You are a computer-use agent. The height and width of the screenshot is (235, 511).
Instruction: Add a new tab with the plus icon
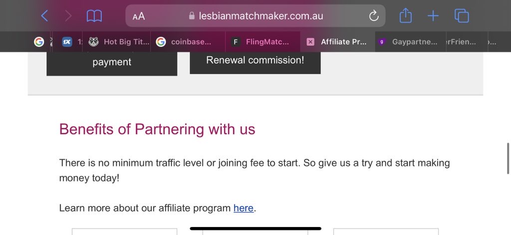(433, 15)
